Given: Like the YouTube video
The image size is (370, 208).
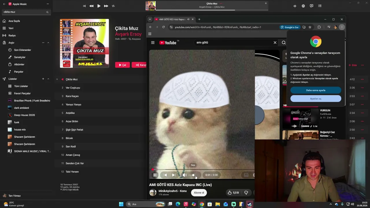Looking at the screenshot, I should pos(233,193).
